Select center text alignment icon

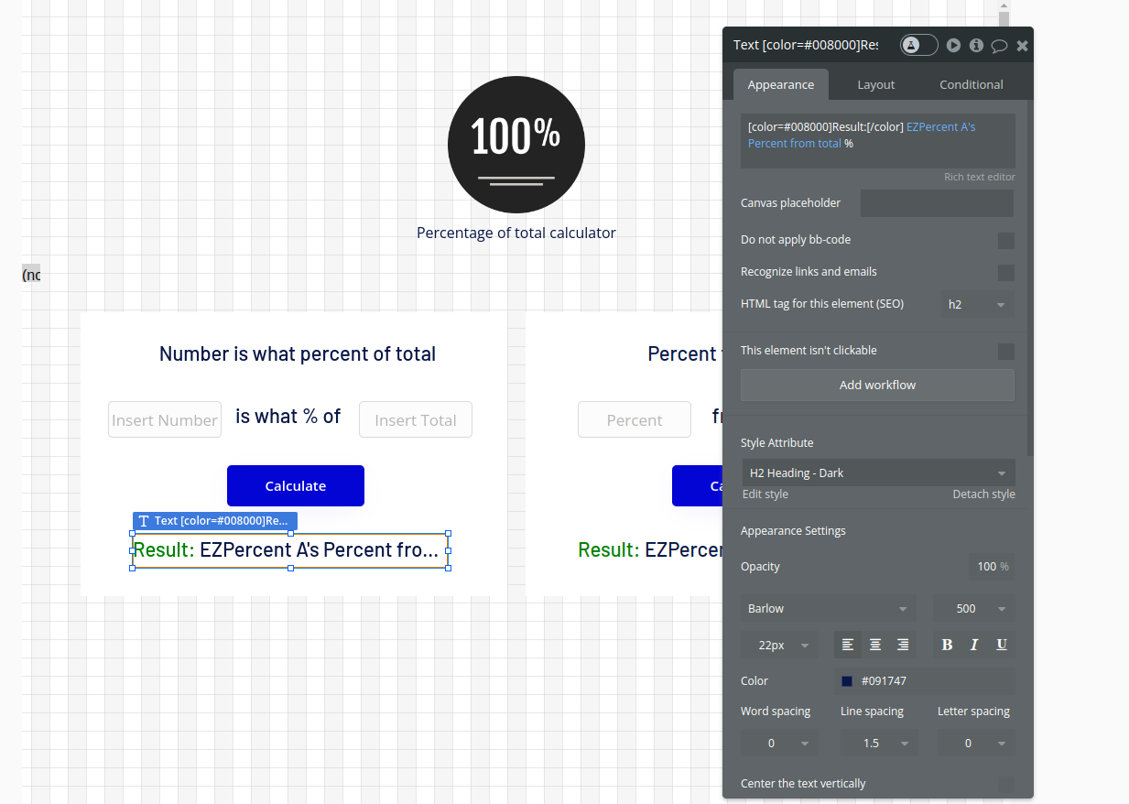pyautogui.click(x=875, y=645)
